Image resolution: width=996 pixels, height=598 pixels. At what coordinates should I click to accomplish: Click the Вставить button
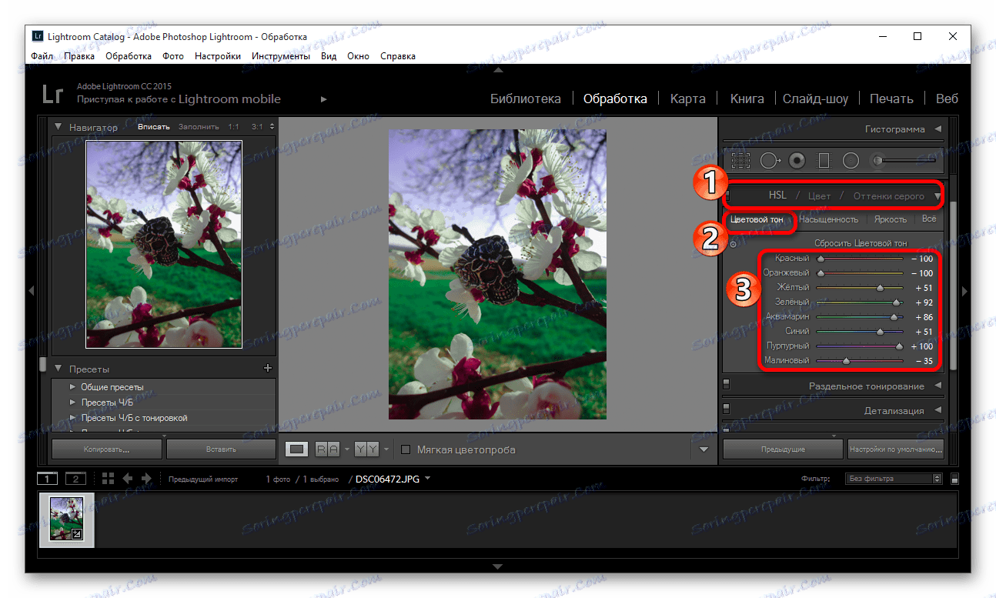222,449
